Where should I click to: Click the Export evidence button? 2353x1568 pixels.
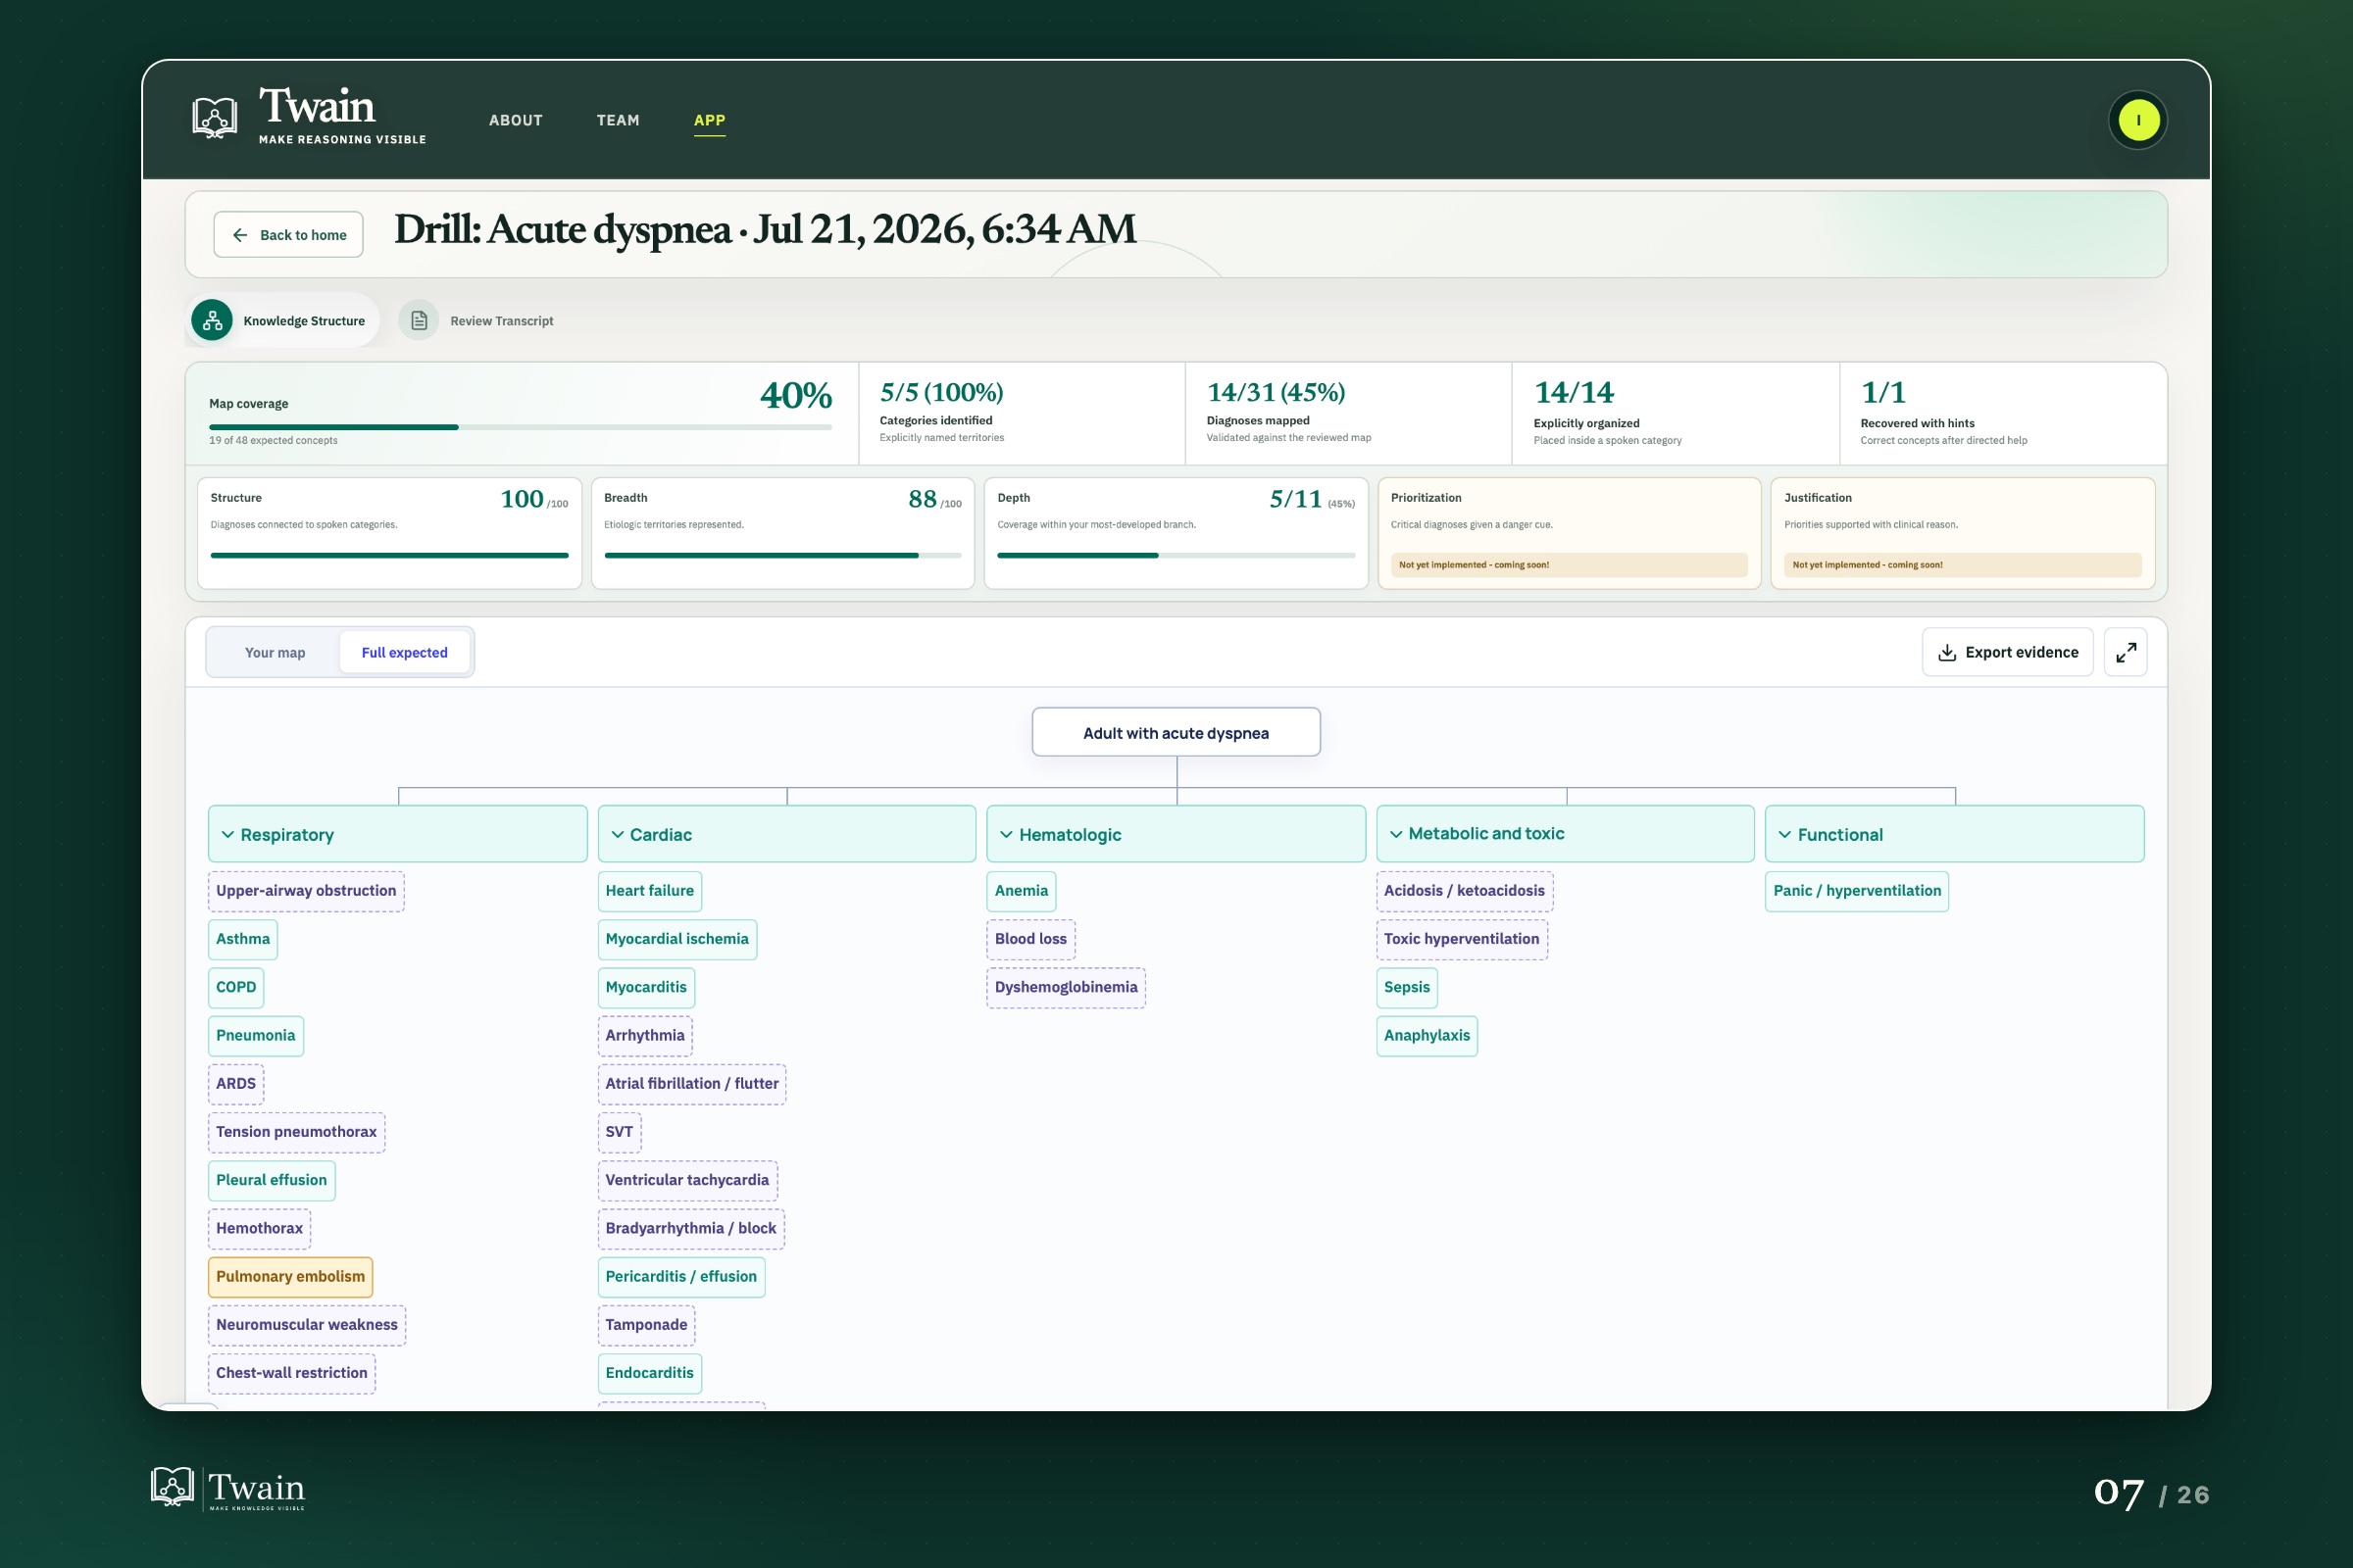(2007, 652)
